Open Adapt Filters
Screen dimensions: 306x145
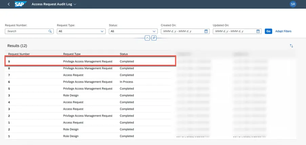pyautogui.click(x=283, y=31)
